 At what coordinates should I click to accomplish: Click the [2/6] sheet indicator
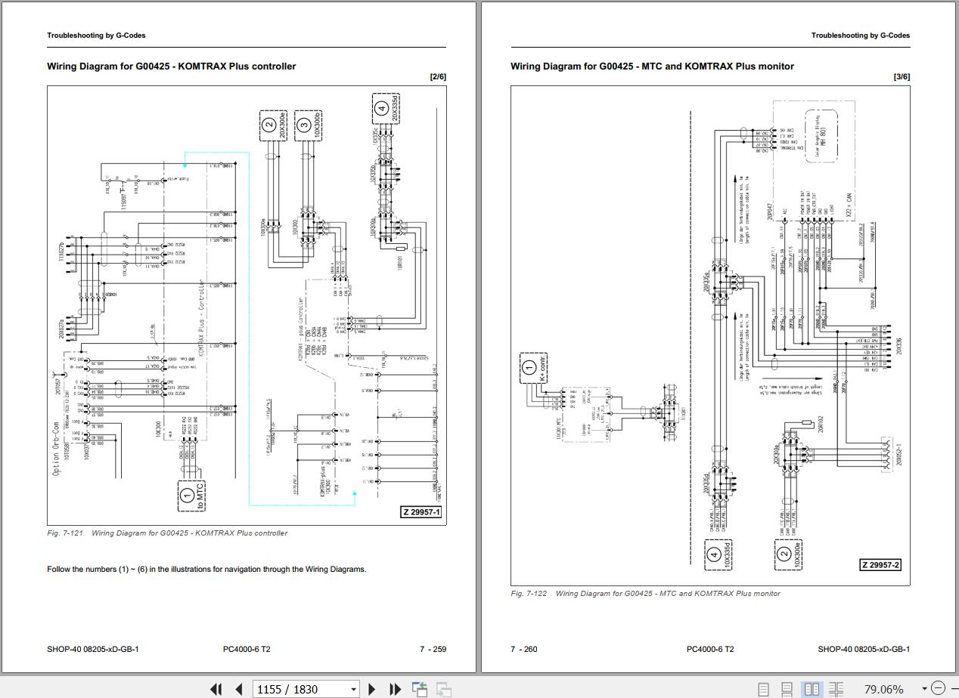click(x=438, y=76)
